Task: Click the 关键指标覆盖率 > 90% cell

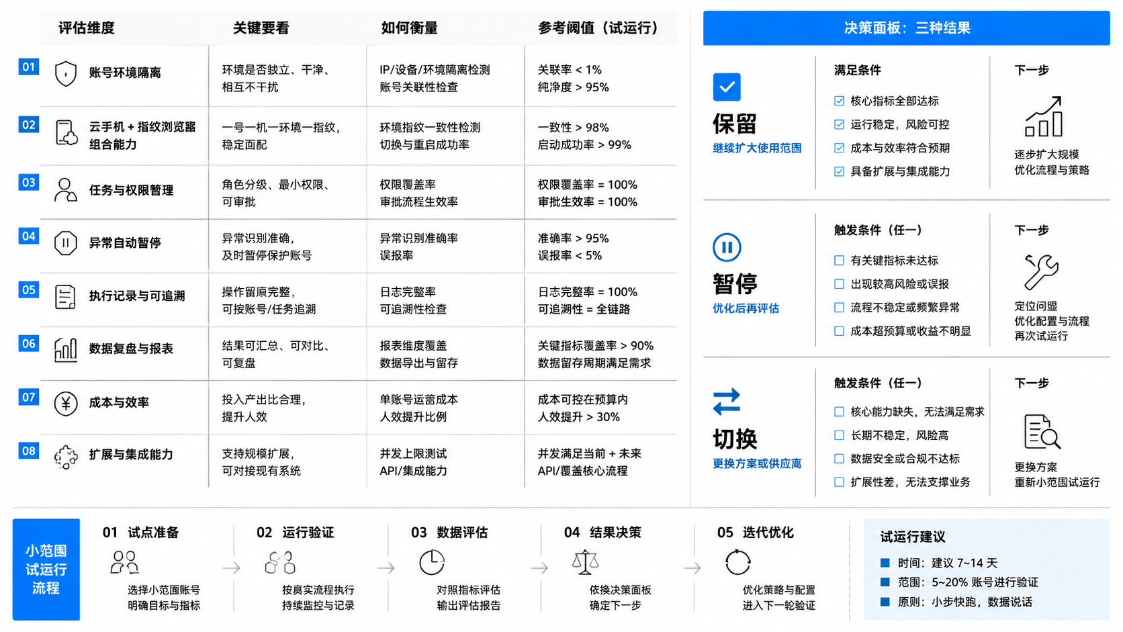Action: (x=595, y=346)
